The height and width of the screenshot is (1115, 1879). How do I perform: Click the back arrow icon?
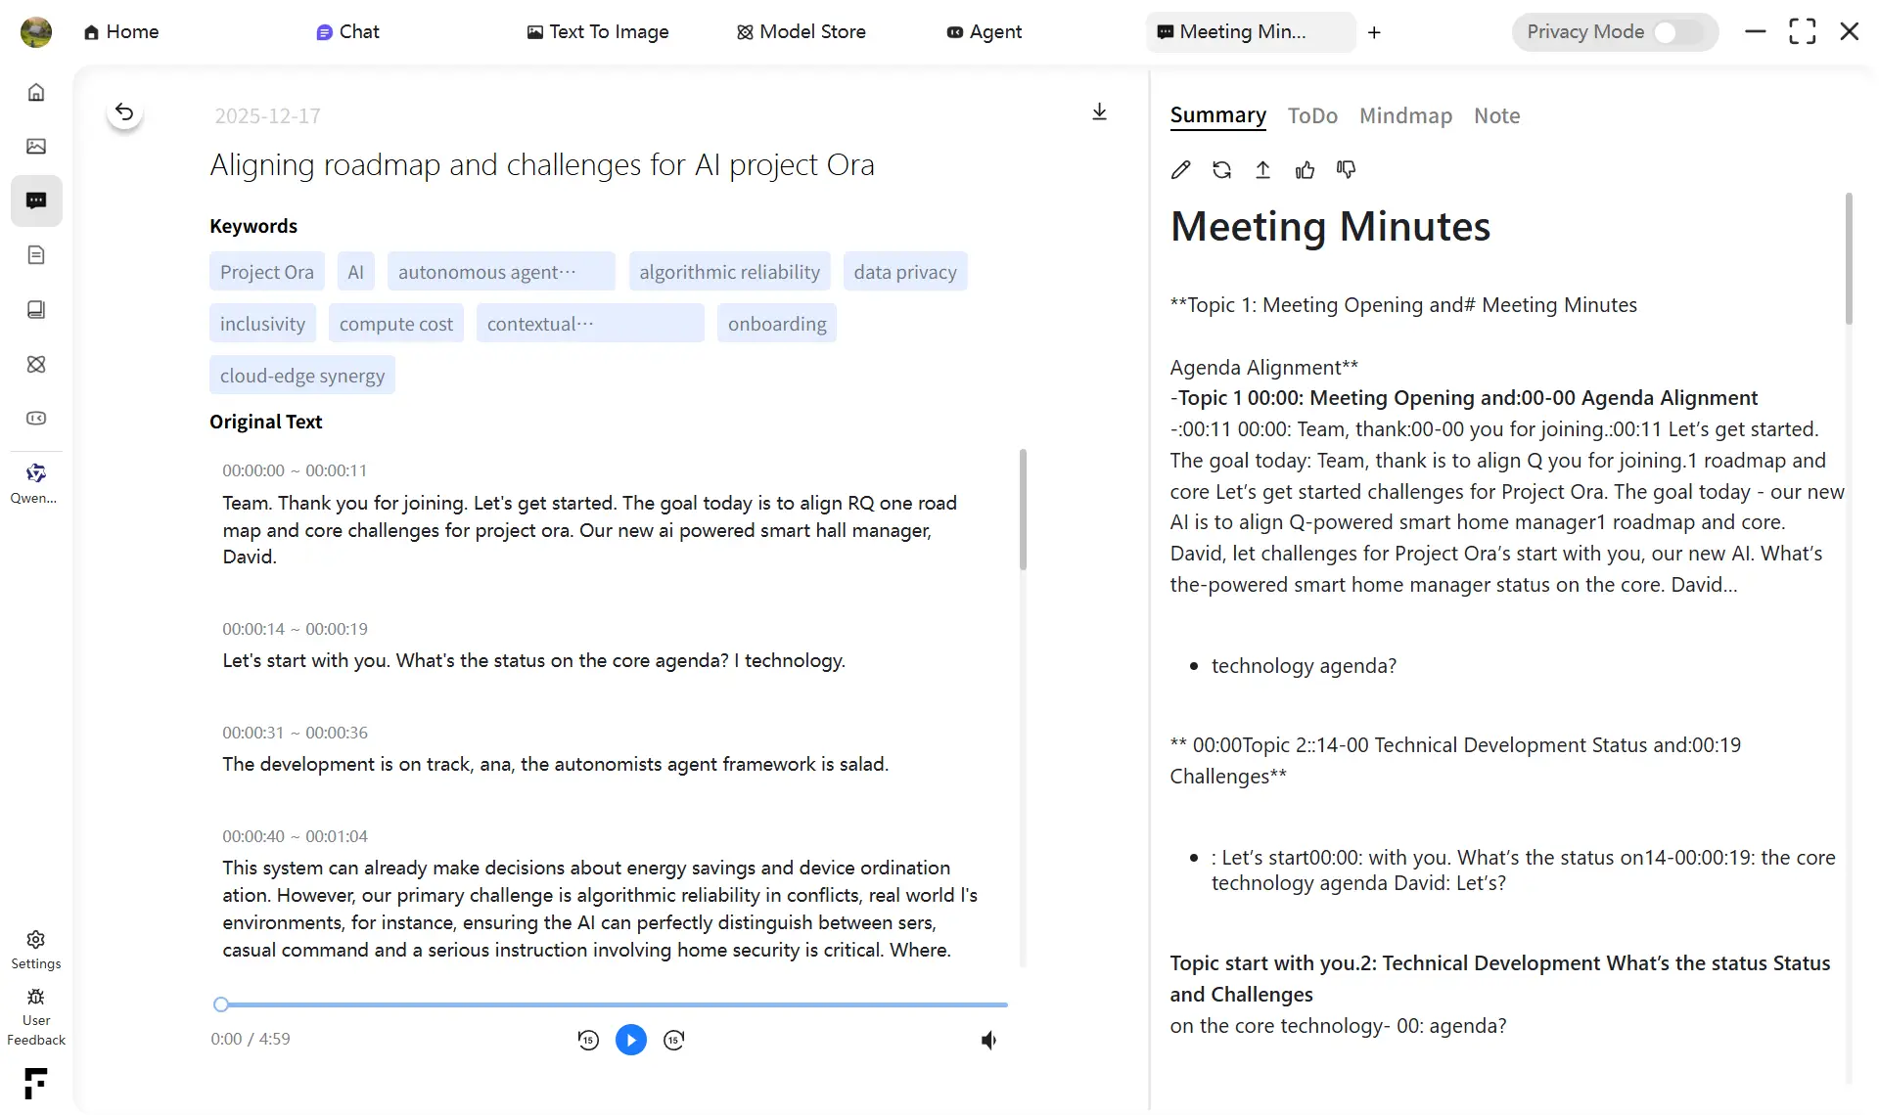pos(124,112)
